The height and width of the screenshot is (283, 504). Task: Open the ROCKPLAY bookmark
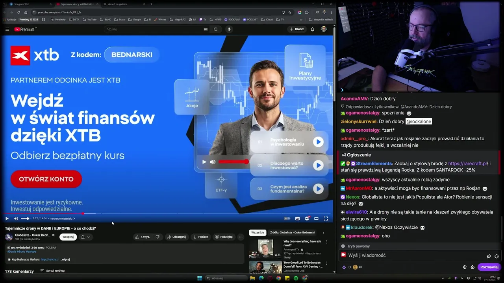tap(232, 20)
